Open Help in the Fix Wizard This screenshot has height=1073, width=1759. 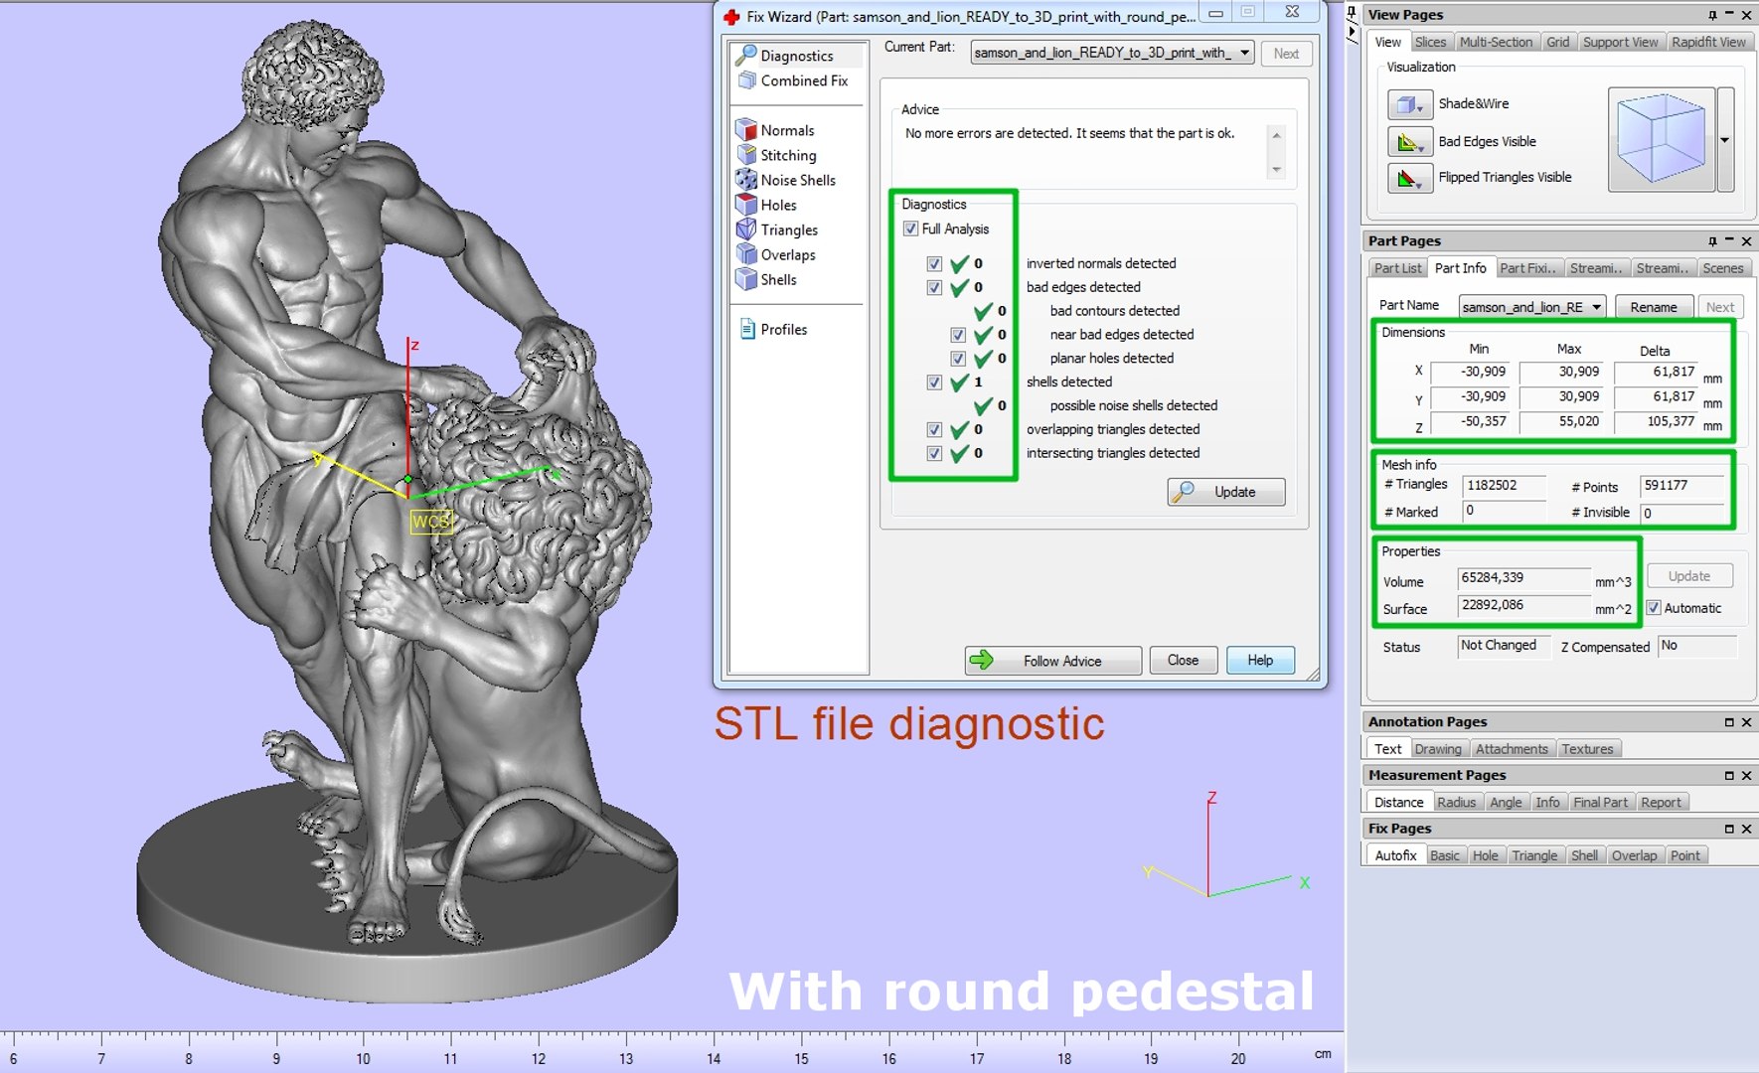[1260, 661]
